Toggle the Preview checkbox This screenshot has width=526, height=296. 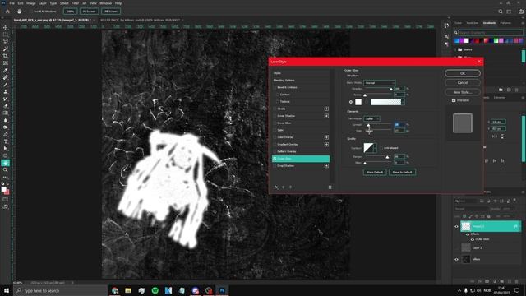point(454,100)
